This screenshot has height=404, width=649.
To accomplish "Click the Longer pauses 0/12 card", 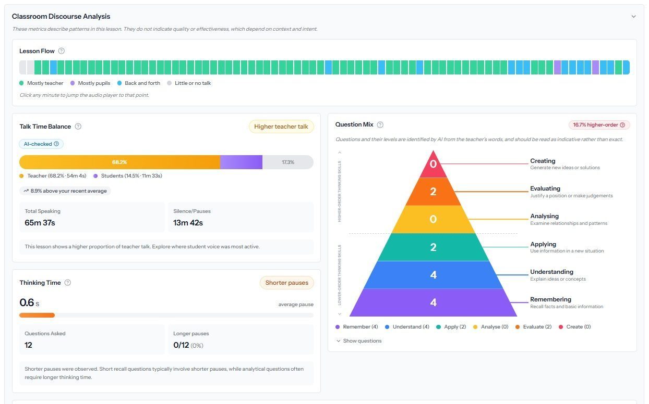I will click(x=241, y=339).
